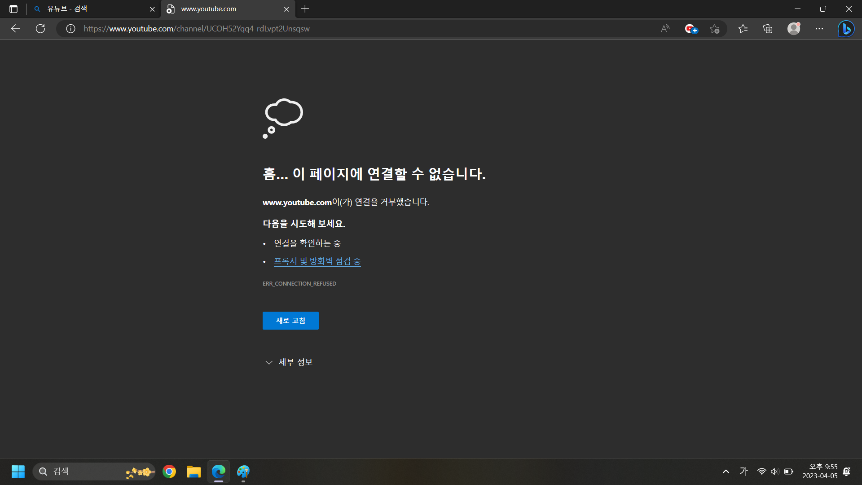Screen dimensions: 862x485
Task: Open Settings and more ellipsis menu
Action: [x=819, y=29]
